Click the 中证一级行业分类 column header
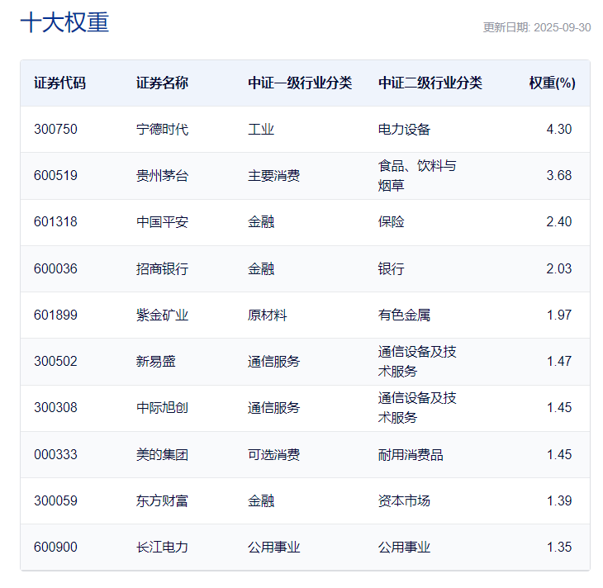The width and height of the screenshot is (603, 588). coord(300,83)
